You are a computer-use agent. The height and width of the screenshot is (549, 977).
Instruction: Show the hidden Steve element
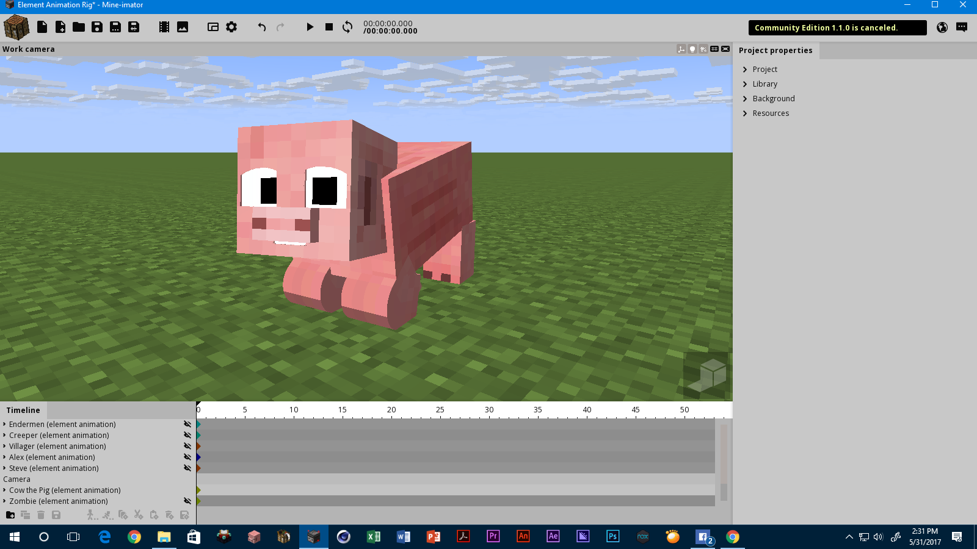[187, 468]
